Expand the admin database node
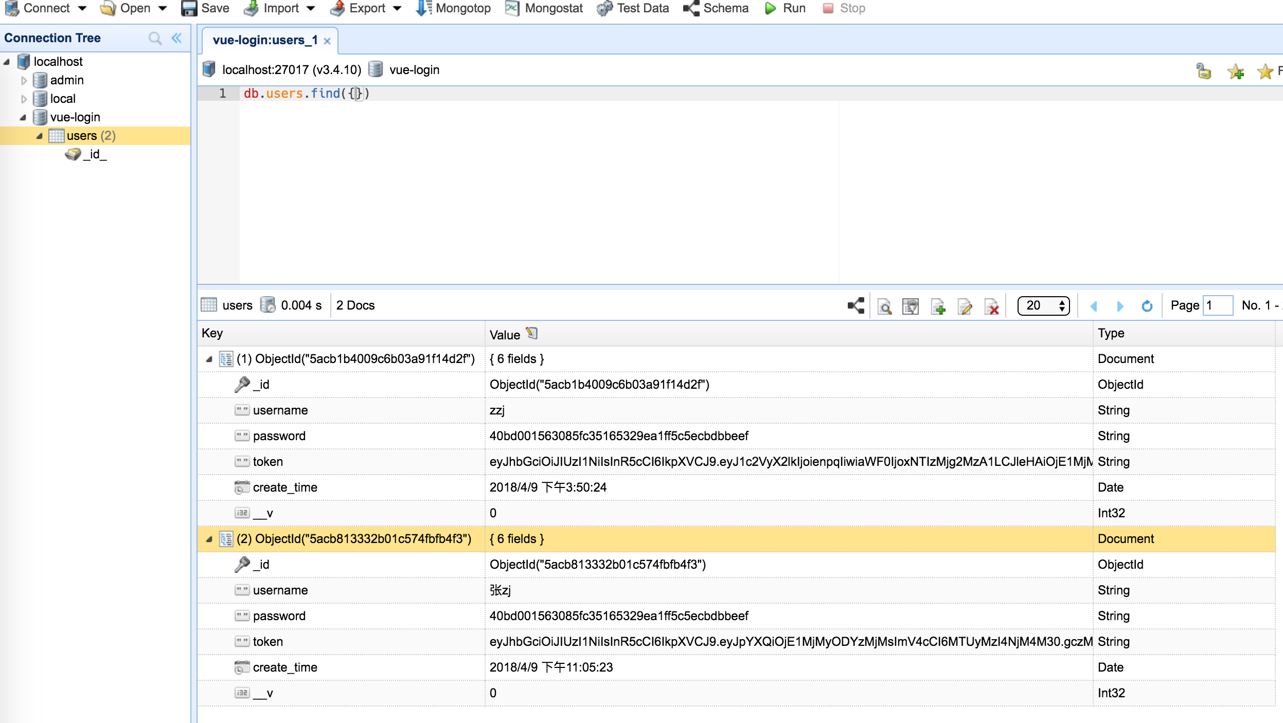 point(24,80)
